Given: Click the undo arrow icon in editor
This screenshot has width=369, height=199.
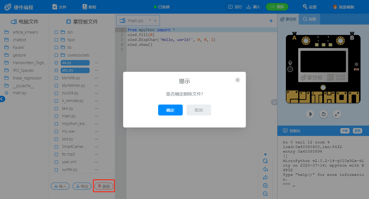Looking at the screenshot, I should click(x=265, y=169).
